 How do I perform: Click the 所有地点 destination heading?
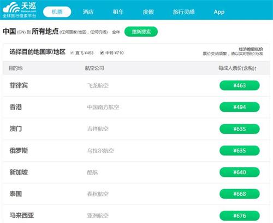point(45,31)
